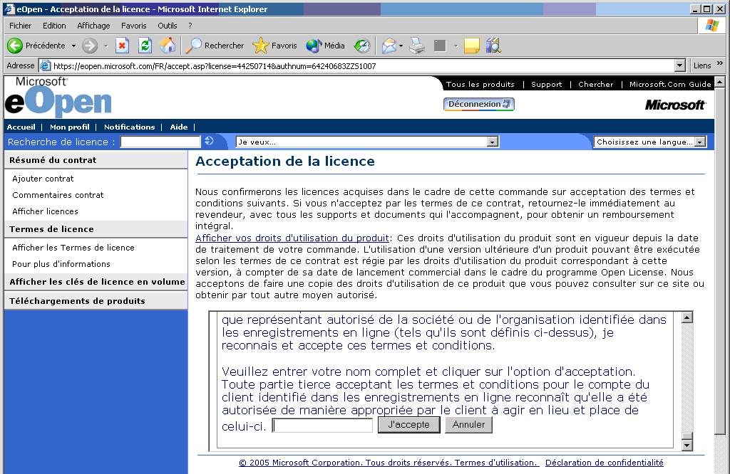Click the Windows flag logo
Image resolution: width=730 pixels, height=474 pixels.
pos(712,26)
